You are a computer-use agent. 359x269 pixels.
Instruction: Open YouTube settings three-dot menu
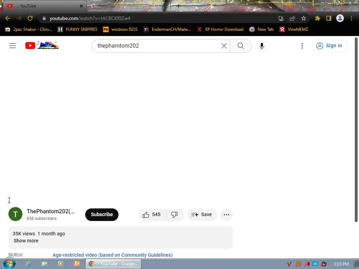point(302,46)
